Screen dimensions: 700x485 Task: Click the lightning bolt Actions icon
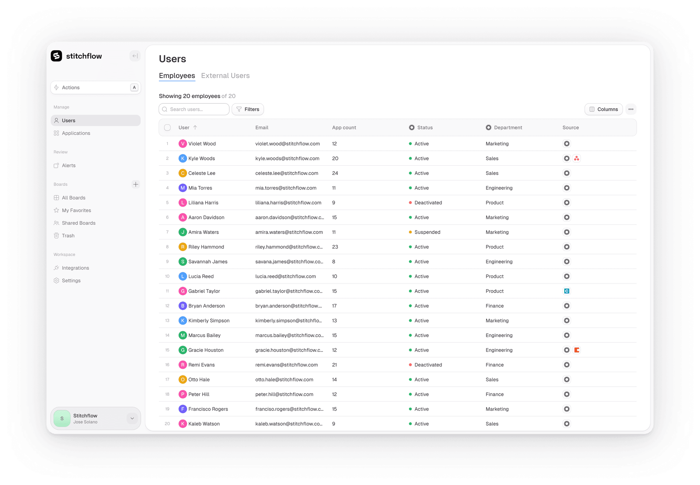tap(57, 87)
